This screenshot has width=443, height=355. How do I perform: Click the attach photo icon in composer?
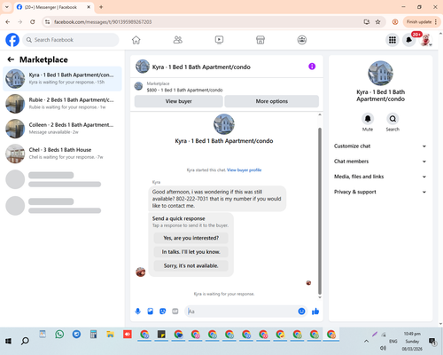[x=151, y=312]
